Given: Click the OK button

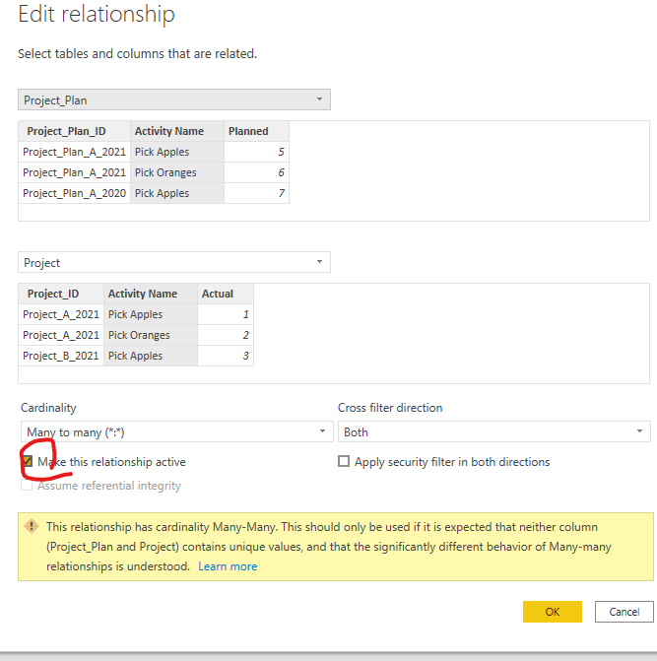Looking at the screenshot, I should coord(552,612).
